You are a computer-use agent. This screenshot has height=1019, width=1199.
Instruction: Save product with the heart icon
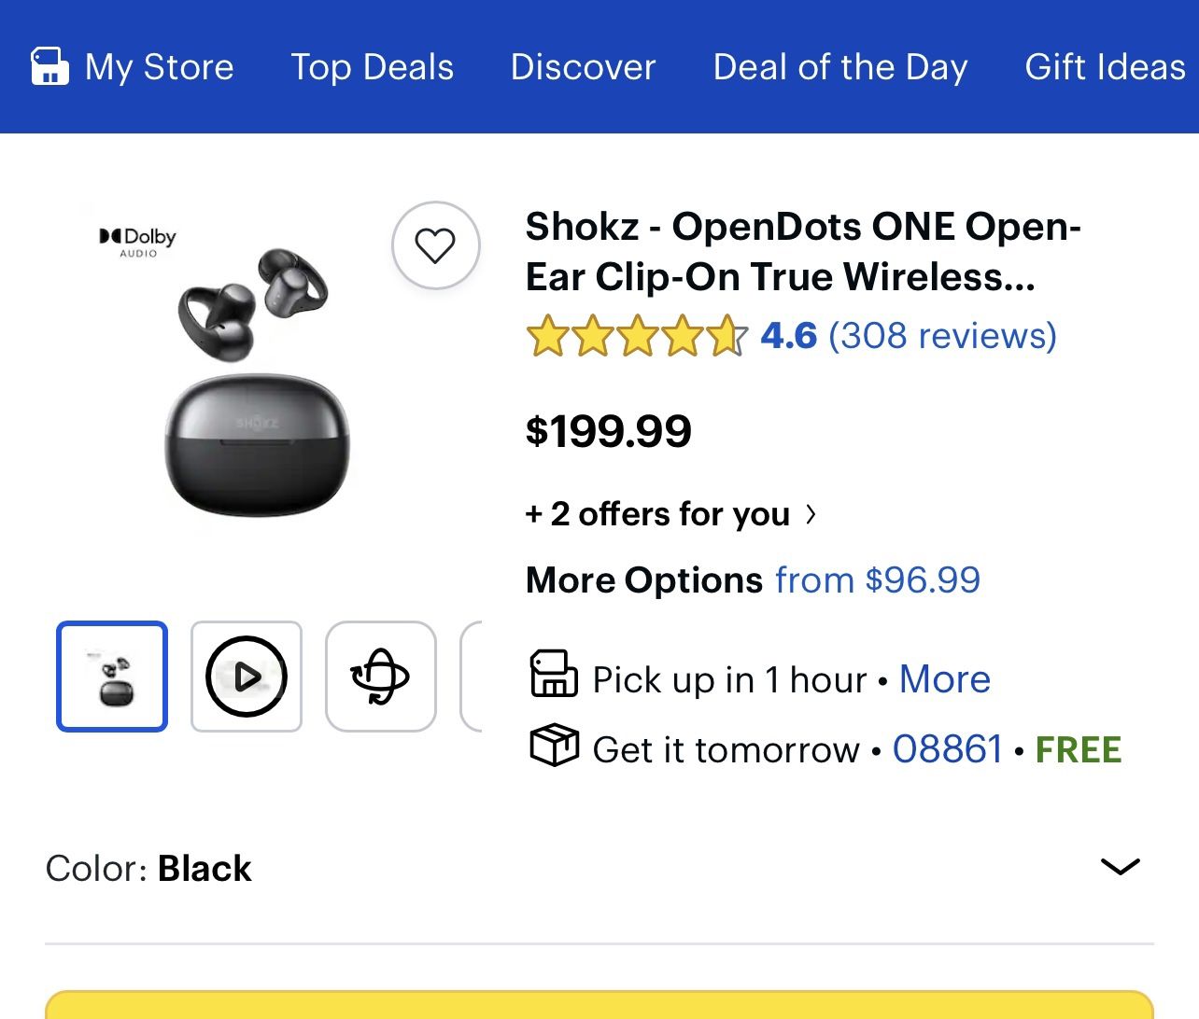point(435,245)
